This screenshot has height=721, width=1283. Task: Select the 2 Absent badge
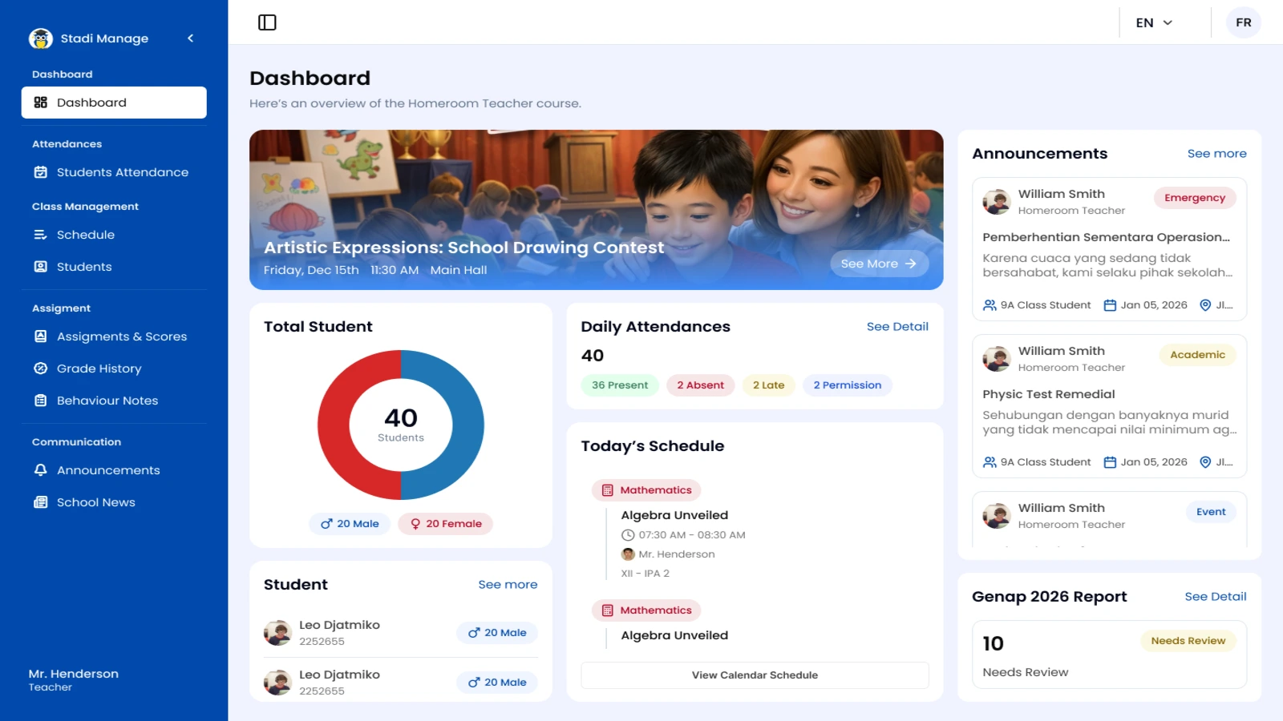700,385
